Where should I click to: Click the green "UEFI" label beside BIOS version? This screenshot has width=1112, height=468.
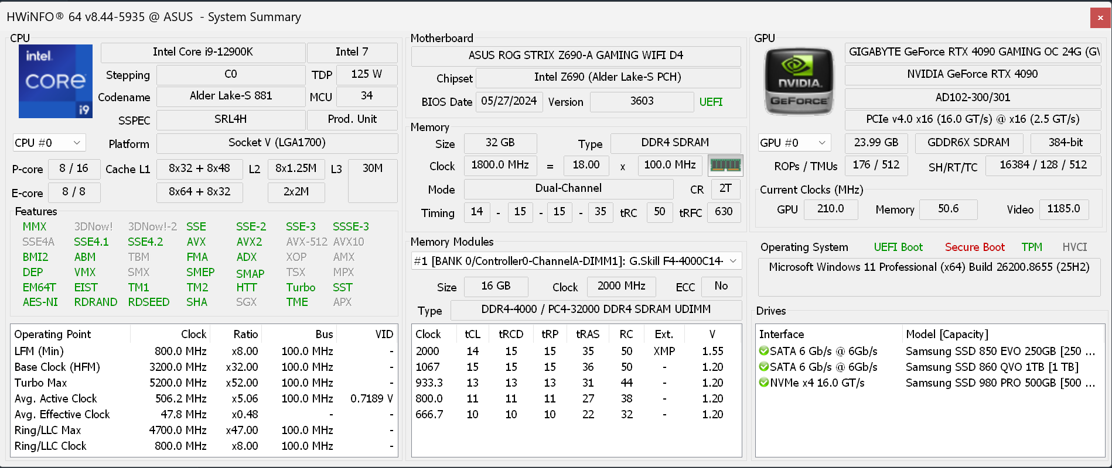pyautogui.click(x=711, y=102)
